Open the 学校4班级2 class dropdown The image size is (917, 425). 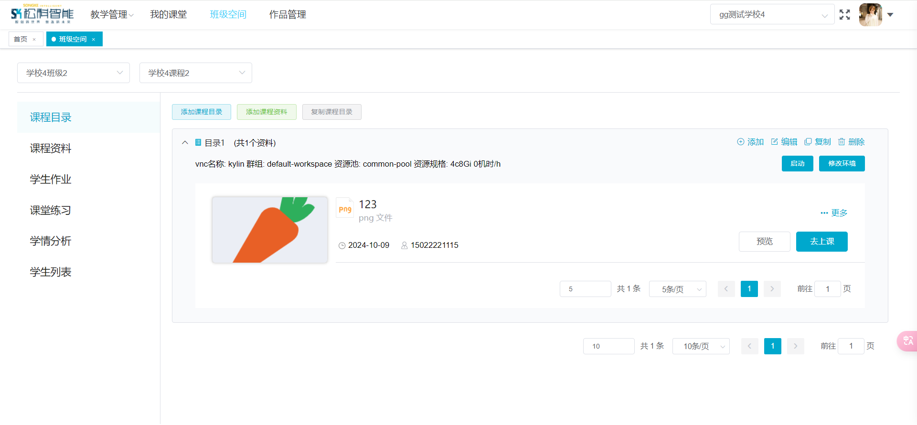point(74,73)
